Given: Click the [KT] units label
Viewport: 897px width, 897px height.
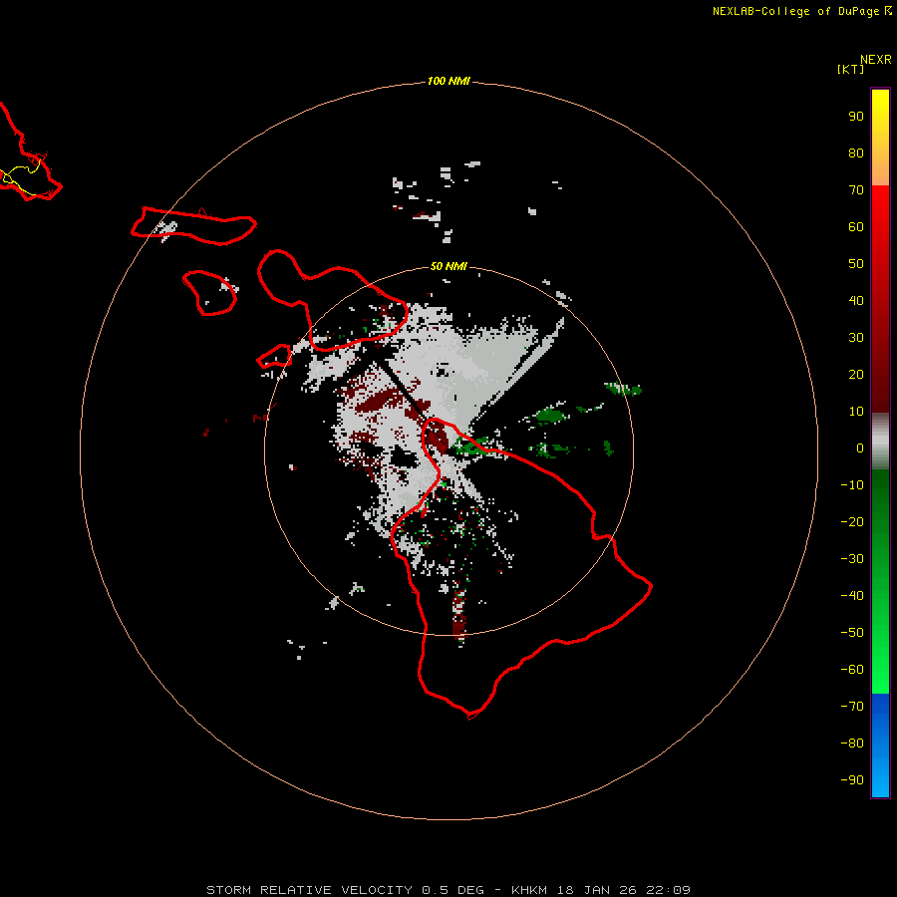Looking at the screenshot, I should [850, 69].
